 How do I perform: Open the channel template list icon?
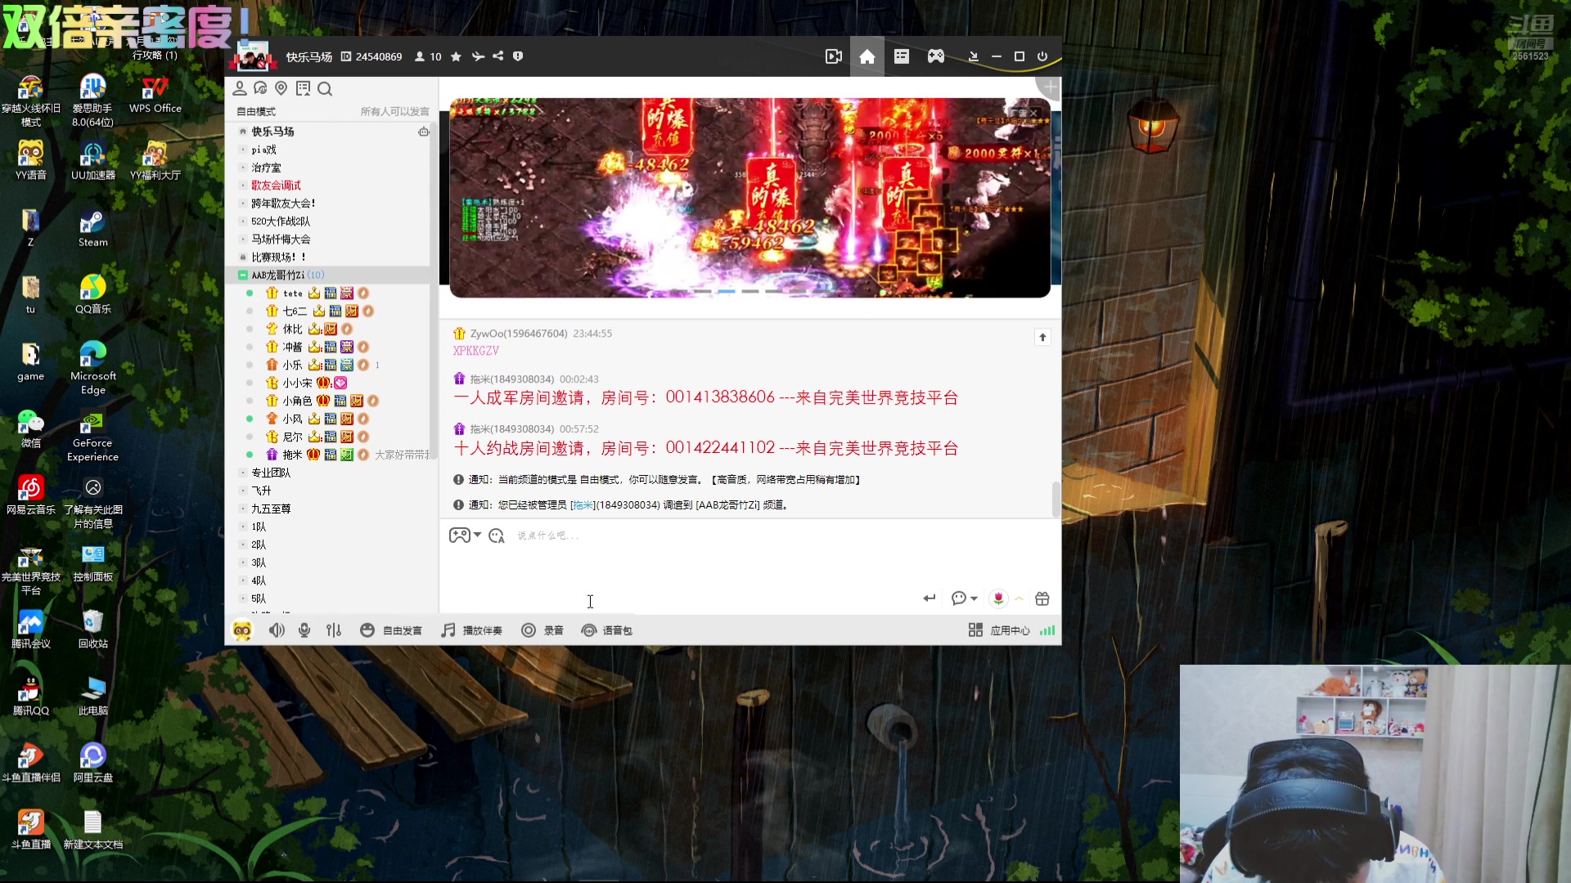click(x=902, y=56)
